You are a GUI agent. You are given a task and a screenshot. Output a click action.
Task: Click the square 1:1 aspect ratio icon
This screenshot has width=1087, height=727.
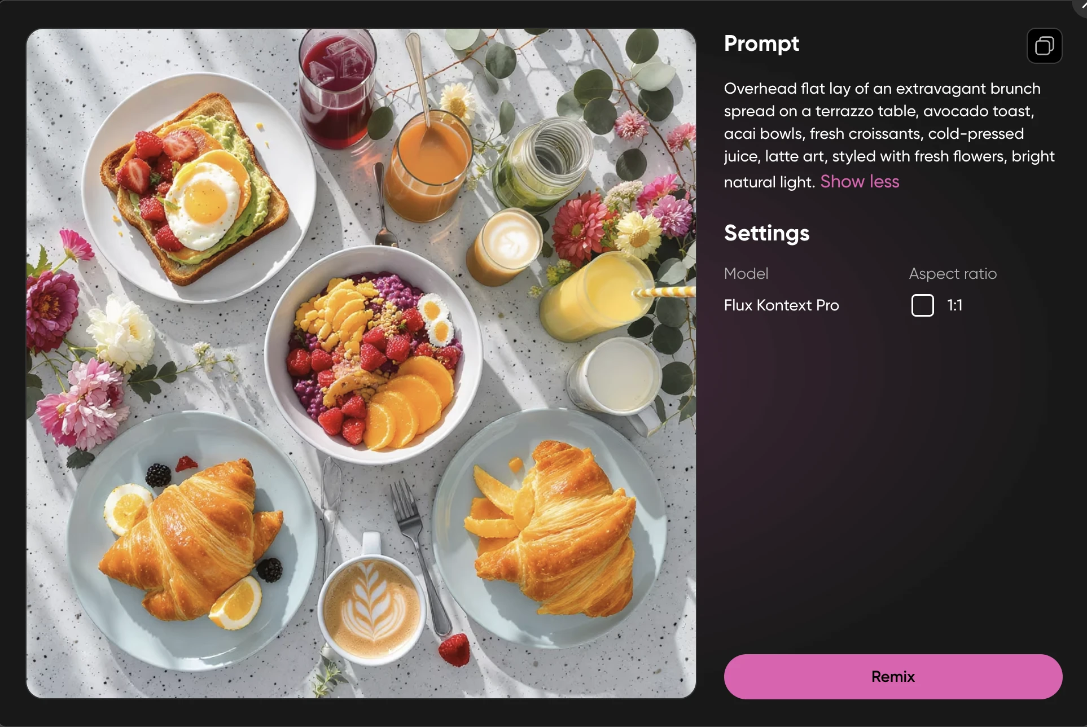pyautogui.click(x=922, y=305)
